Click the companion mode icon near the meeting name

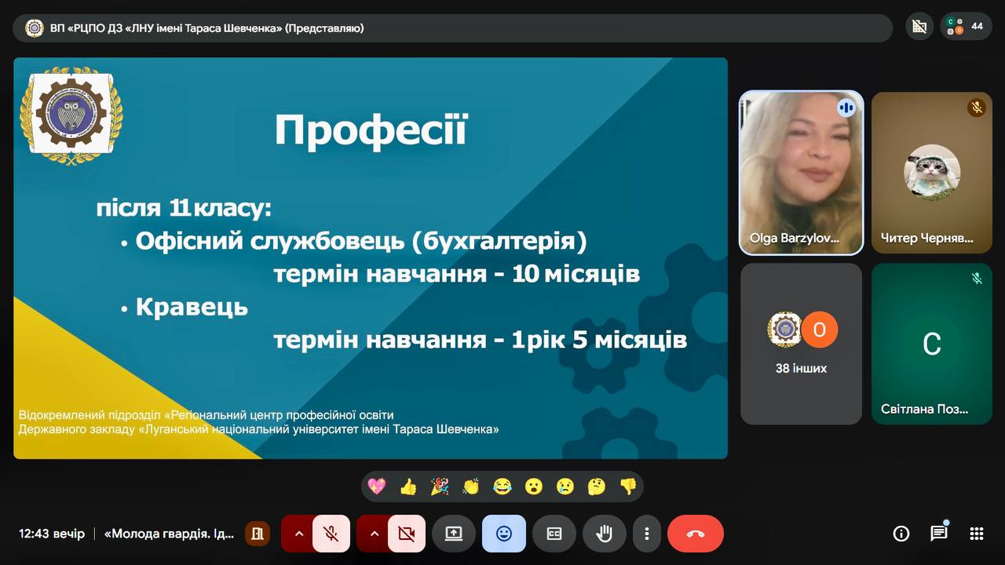pos(256,534)
